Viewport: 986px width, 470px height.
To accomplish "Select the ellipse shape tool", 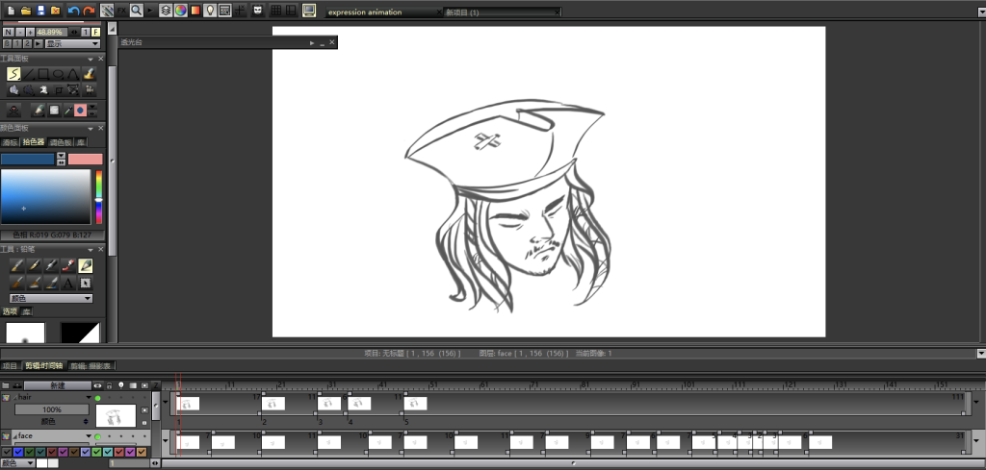I will 59,74.
